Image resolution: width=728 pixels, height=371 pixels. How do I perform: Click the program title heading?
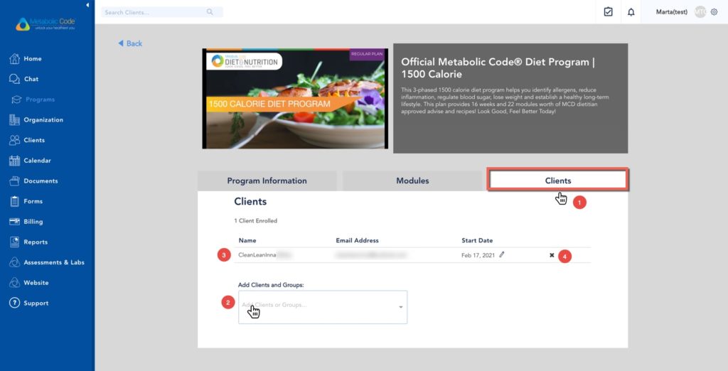tap(498, 68)
